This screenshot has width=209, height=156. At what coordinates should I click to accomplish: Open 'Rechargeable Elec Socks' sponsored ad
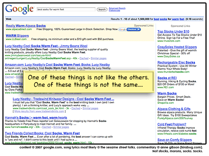pyautogui.click(x=176, y=62)
